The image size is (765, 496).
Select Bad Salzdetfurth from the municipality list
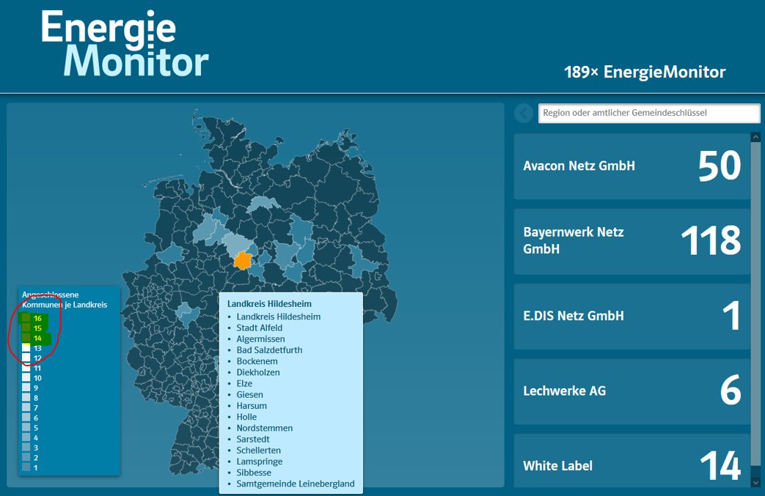269,350
